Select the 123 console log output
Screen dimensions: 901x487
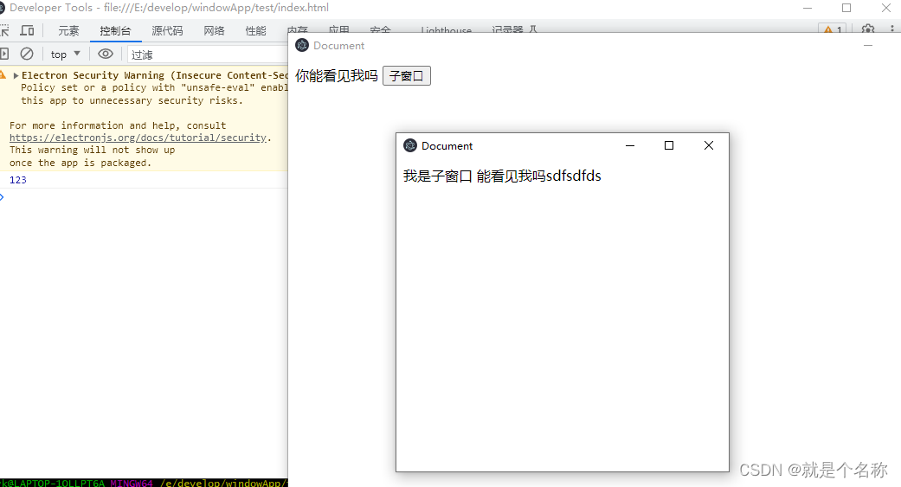coord(18,180)
